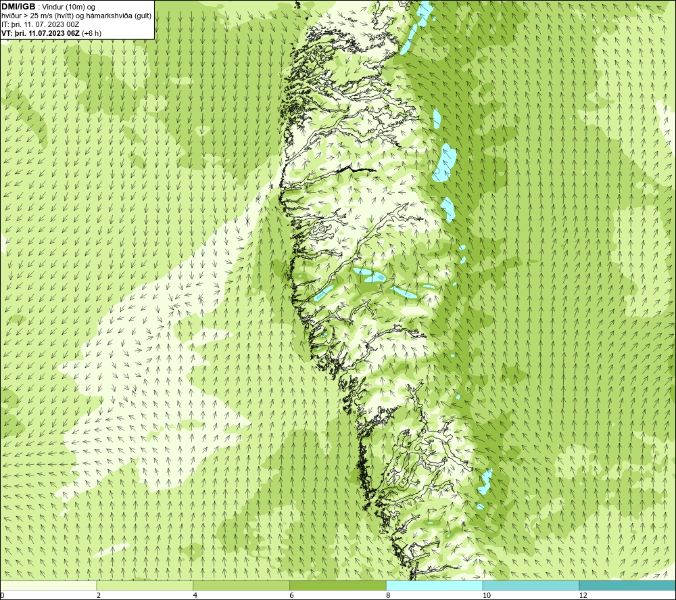Select the 6–8 m/s dark green color band

coord(338,585)
